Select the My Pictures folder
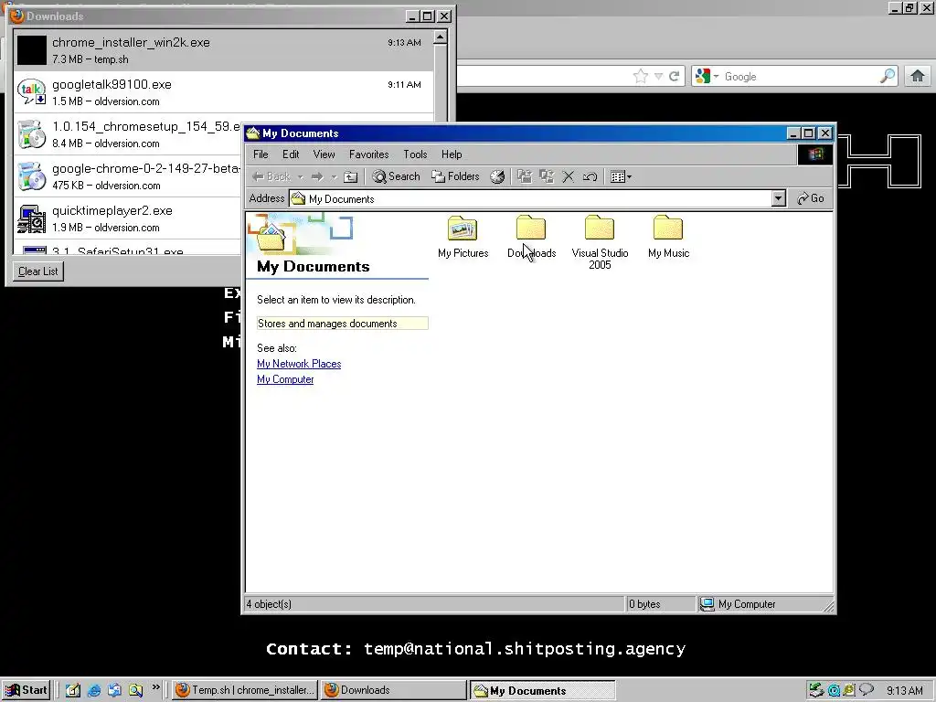936x702 pixels. tap(463, 237)
